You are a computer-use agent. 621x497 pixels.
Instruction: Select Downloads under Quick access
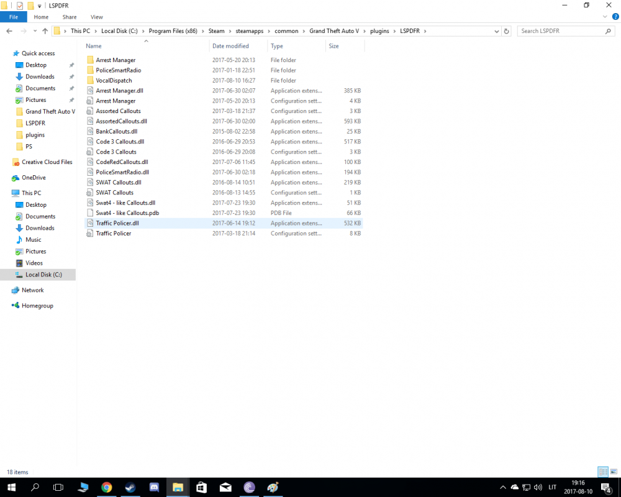pos(40,76)
